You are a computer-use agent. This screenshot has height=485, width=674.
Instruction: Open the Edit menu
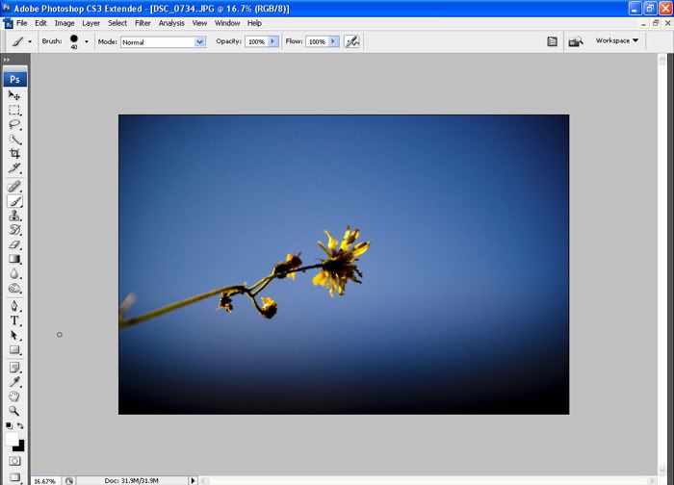pyautogui.click(x=40, y=23)
